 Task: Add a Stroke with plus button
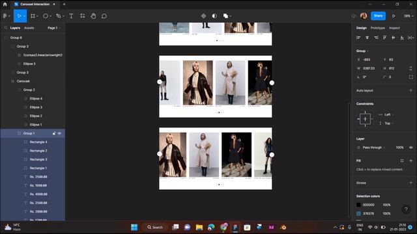point(411,183)
